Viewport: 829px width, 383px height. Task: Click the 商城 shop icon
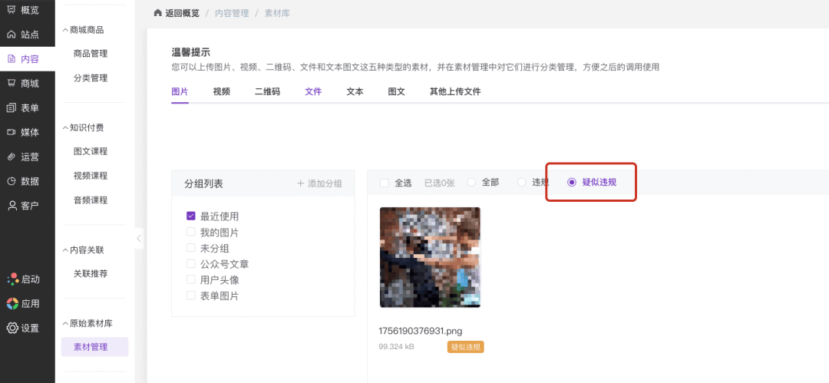point(12,83)
